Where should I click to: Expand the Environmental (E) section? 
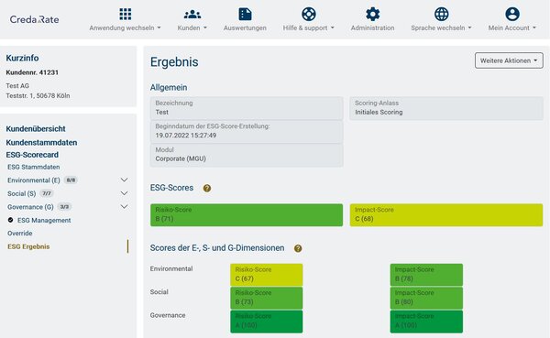click(124, 180)
